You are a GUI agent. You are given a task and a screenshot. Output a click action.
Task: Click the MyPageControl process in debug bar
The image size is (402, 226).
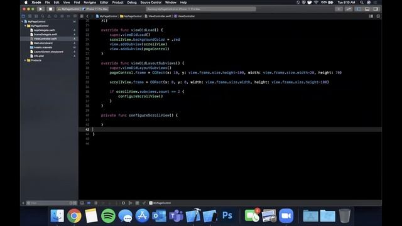point(160,203)
